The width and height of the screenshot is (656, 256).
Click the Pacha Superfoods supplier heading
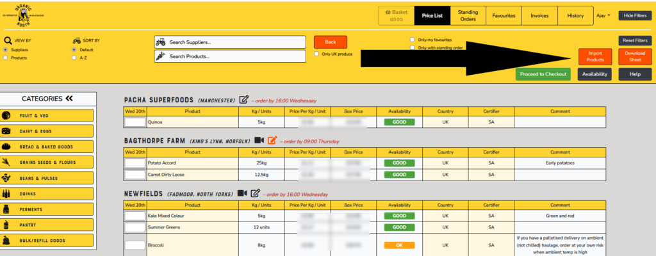159,100
